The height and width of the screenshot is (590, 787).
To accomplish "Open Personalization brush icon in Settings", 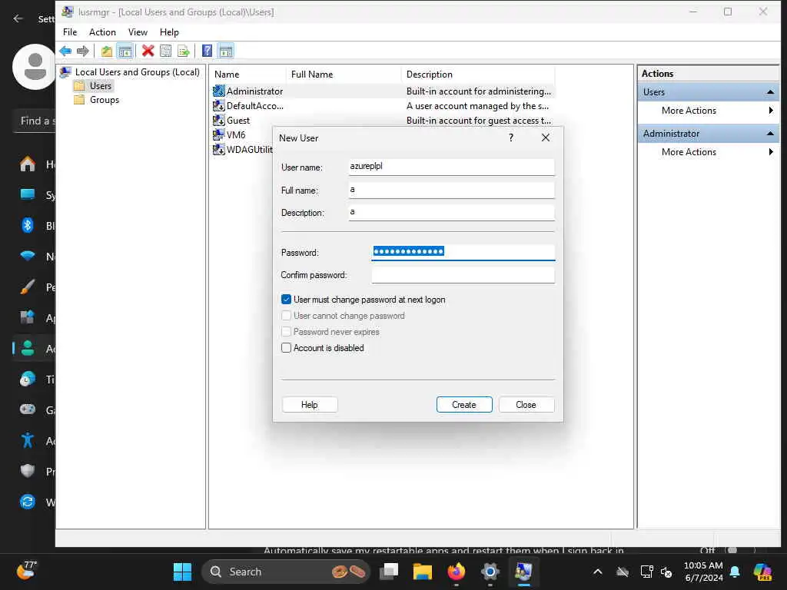I will pos(28,287).
